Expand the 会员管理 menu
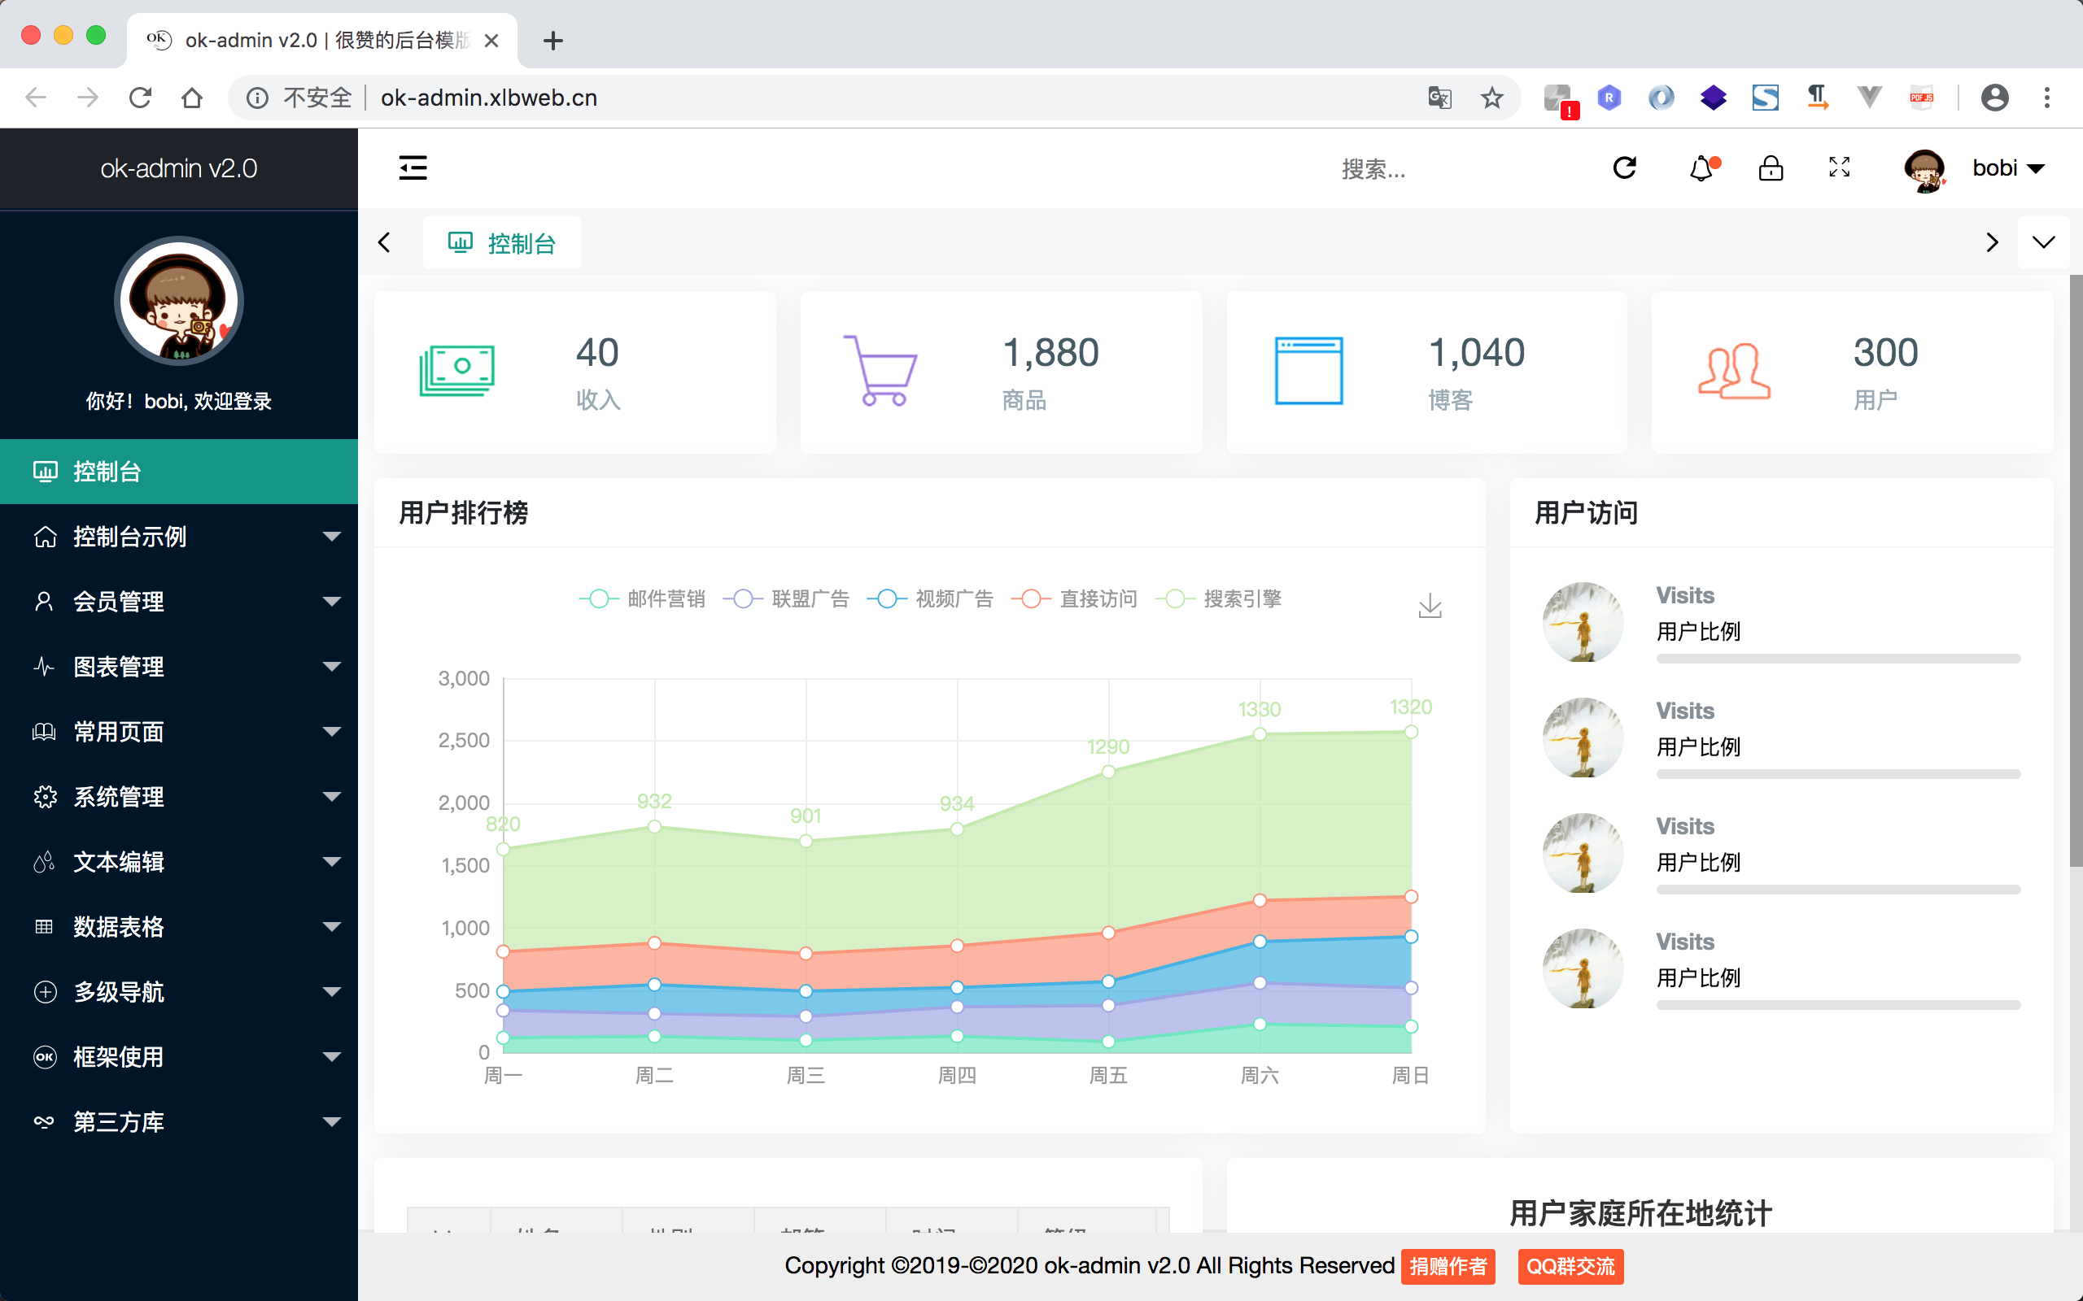 [x=179, y=602]
